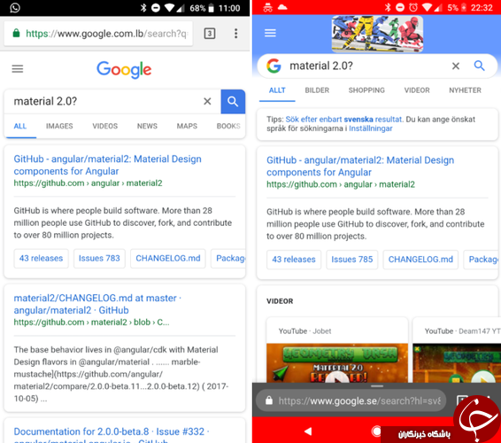Open material2/CHANGELOG.md at master result
This screenshot has height=443, width=501.
(97, 304)
